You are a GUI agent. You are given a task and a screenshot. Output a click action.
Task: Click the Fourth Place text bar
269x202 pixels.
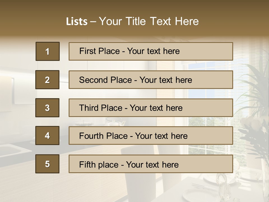pyautogui.click(x=151, y=136)
